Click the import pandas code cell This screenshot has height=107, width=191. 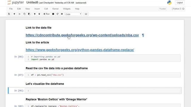tap(103, 58)
